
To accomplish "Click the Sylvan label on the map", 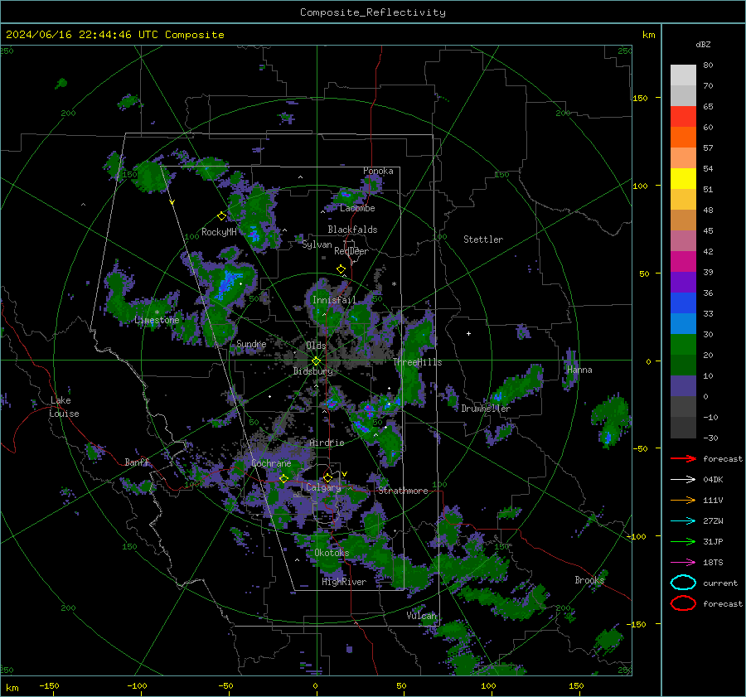I will pos(317,244).
